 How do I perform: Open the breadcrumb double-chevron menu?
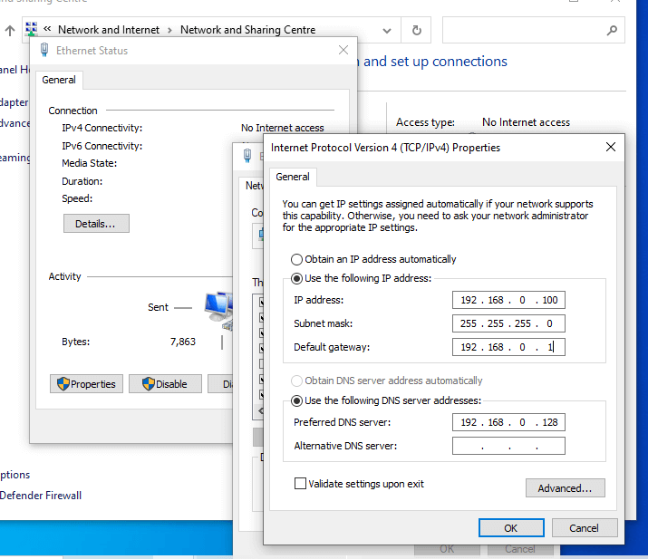click(47, 30)
